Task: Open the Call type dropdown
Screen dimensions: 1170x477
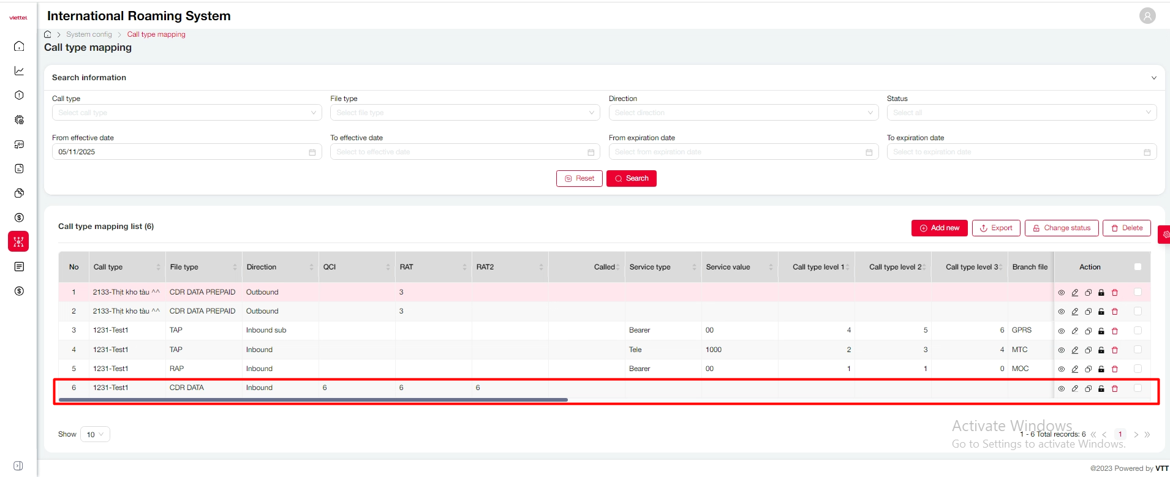Action: coord(187,113)
